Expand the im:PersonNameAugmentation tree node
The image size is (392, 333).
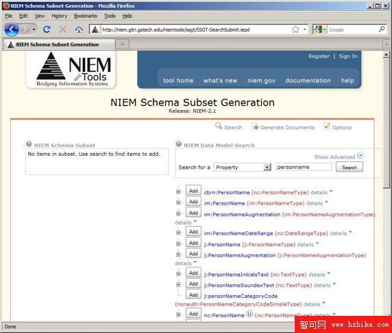tap(178, 214)
